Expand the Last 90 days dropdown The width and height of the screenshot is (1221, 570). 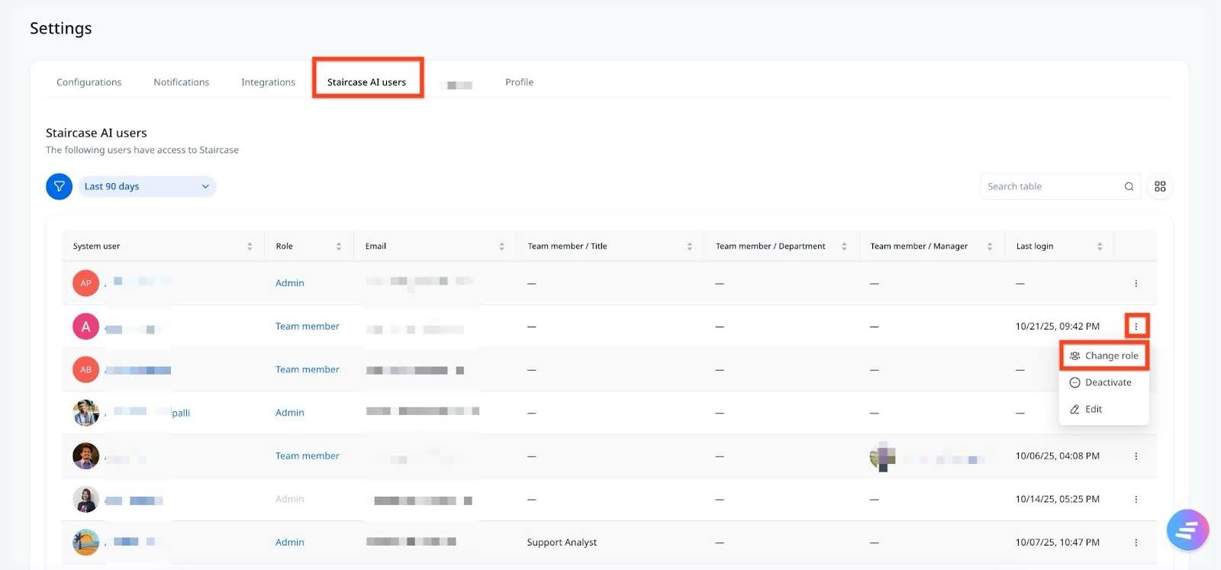coord(147,186)
